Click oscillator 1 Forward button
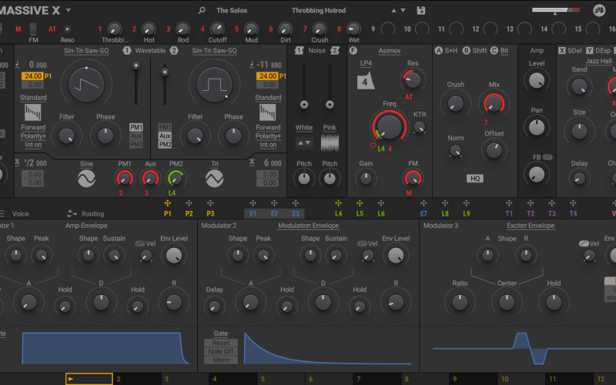The image size is (616, 385). click(33, 127)
